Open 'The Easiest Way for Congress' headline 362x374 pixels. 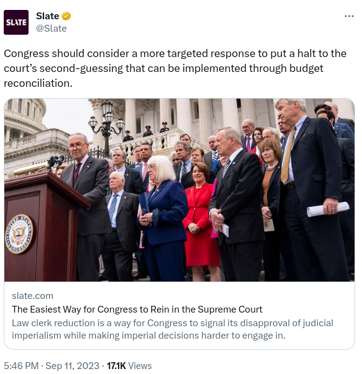(x=137, y=309)
